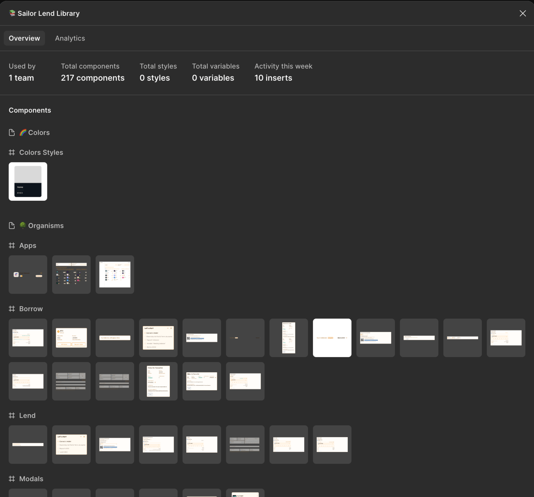The image size is (534, 497).
Task: Switch to the Analytics tab
Action: 70,38
